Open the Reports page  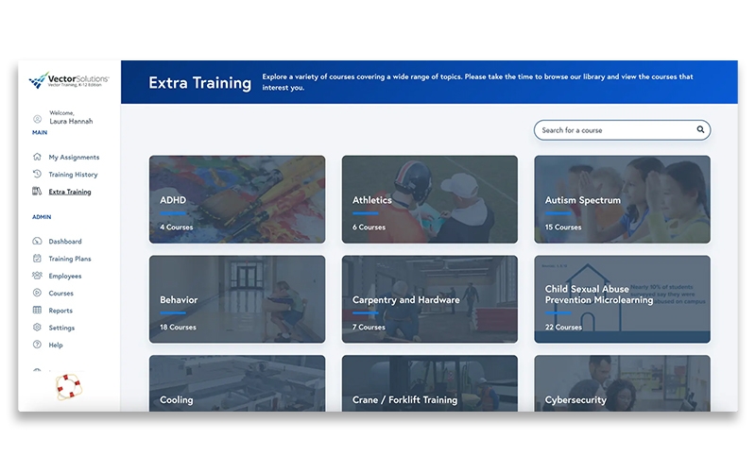[x=60, y=311]
